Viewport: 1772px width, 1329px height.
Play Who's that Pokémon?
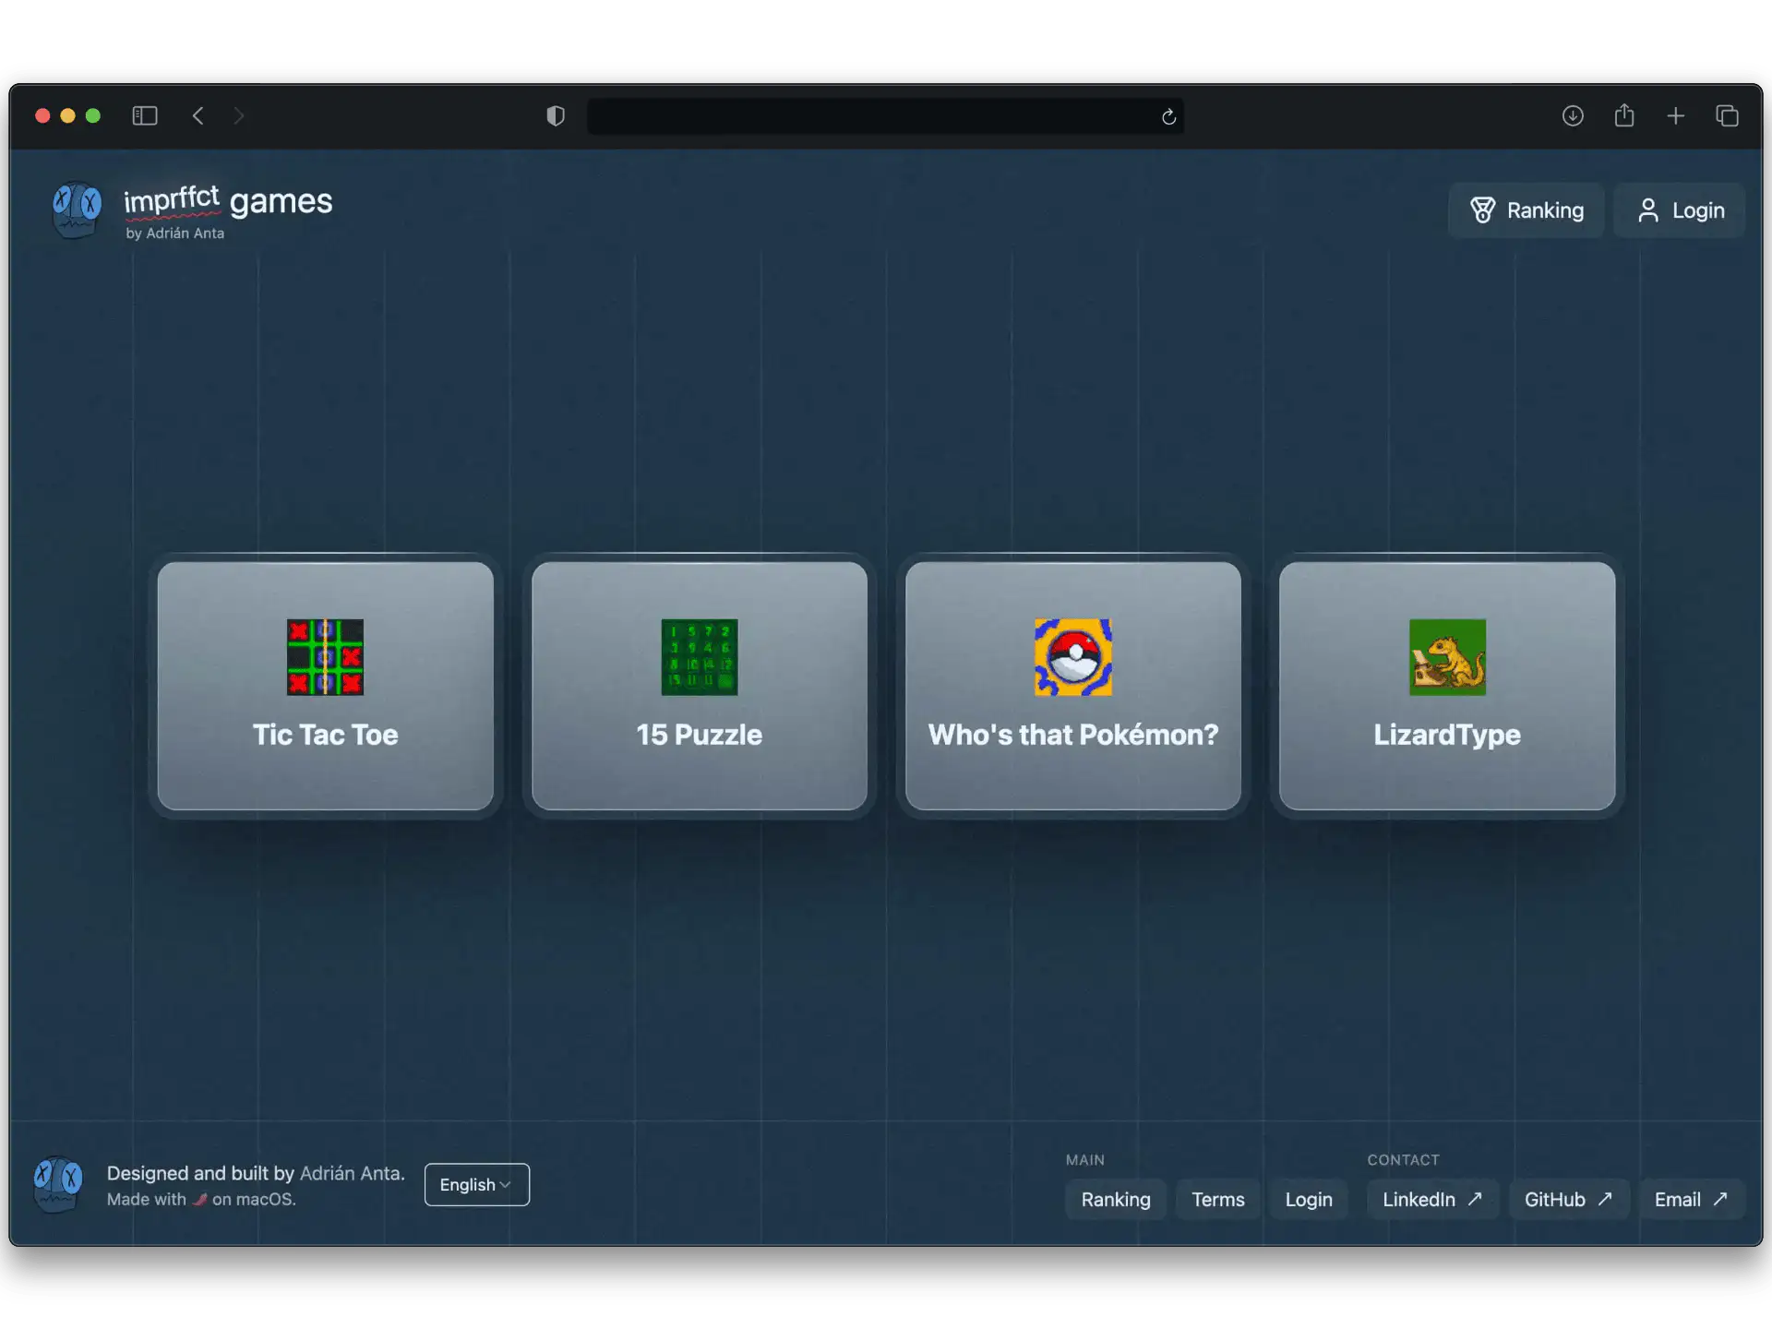click(x=1072, y=687)
